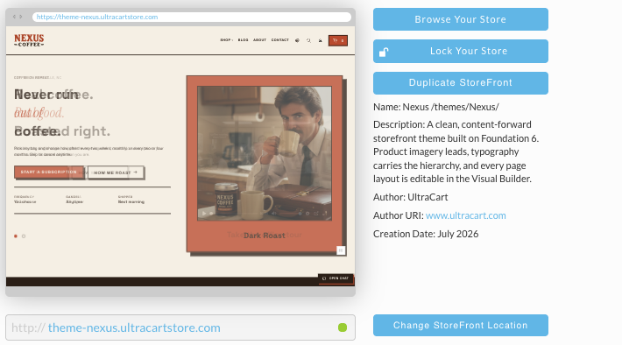Open the red cart button
622x345 pixels.
[338, 40]
